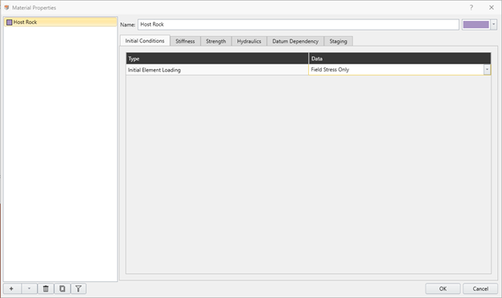
Task: Copy the selected material
Action: click(62, 288)
